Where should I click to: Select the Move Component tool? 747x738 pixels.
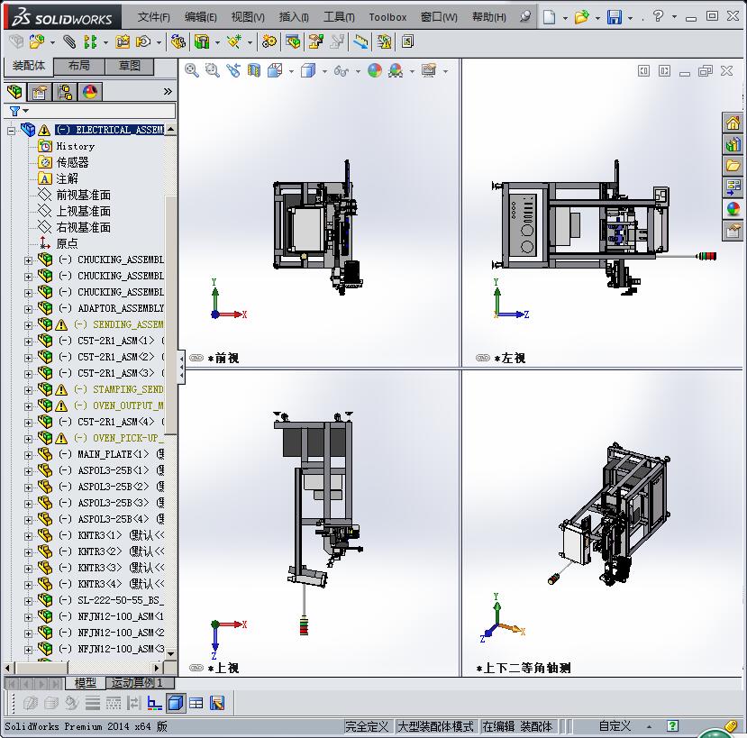143,42
